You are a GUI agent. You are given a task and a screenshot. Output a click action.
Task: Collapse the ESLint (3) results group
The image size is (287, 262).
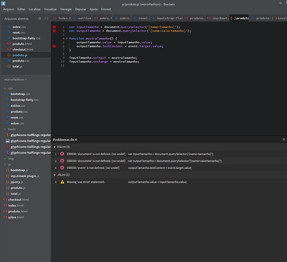[x=55, y=147]
